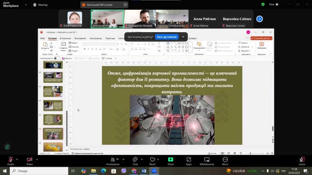Click the Arrange shapes icon
This screenshot has height=175, width=312.
pos(199,44)
